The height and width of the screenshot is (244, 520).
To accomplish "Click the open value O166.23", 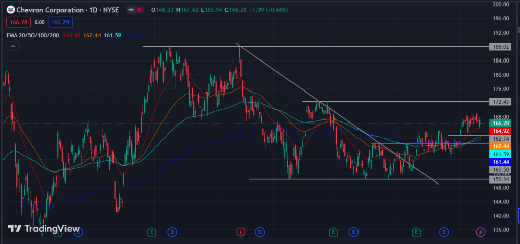I will [x=162, y=10].
